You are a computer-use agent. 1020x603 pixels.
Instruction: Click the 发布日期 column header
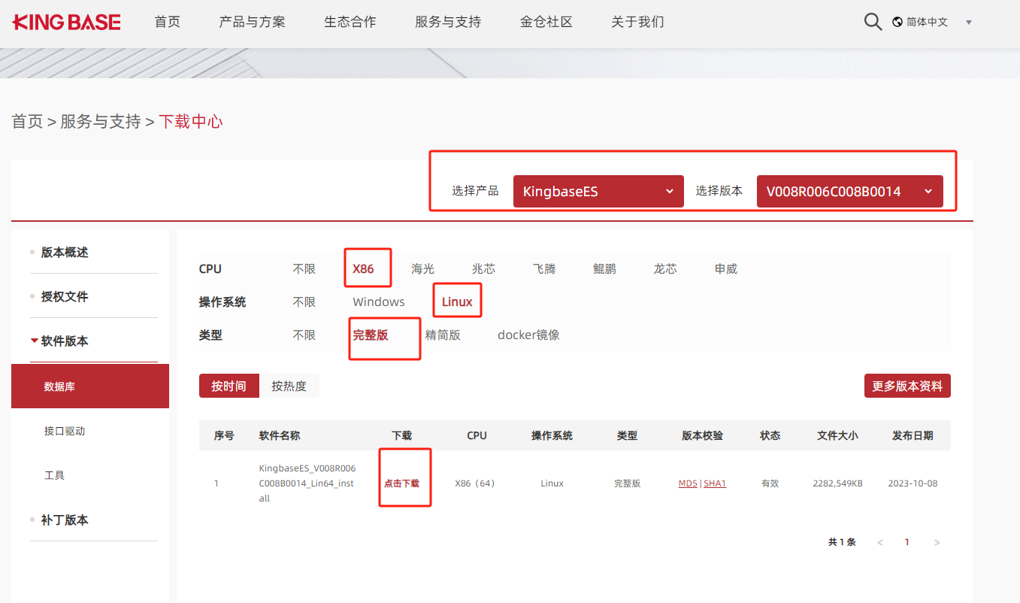(x=913, y=435)
